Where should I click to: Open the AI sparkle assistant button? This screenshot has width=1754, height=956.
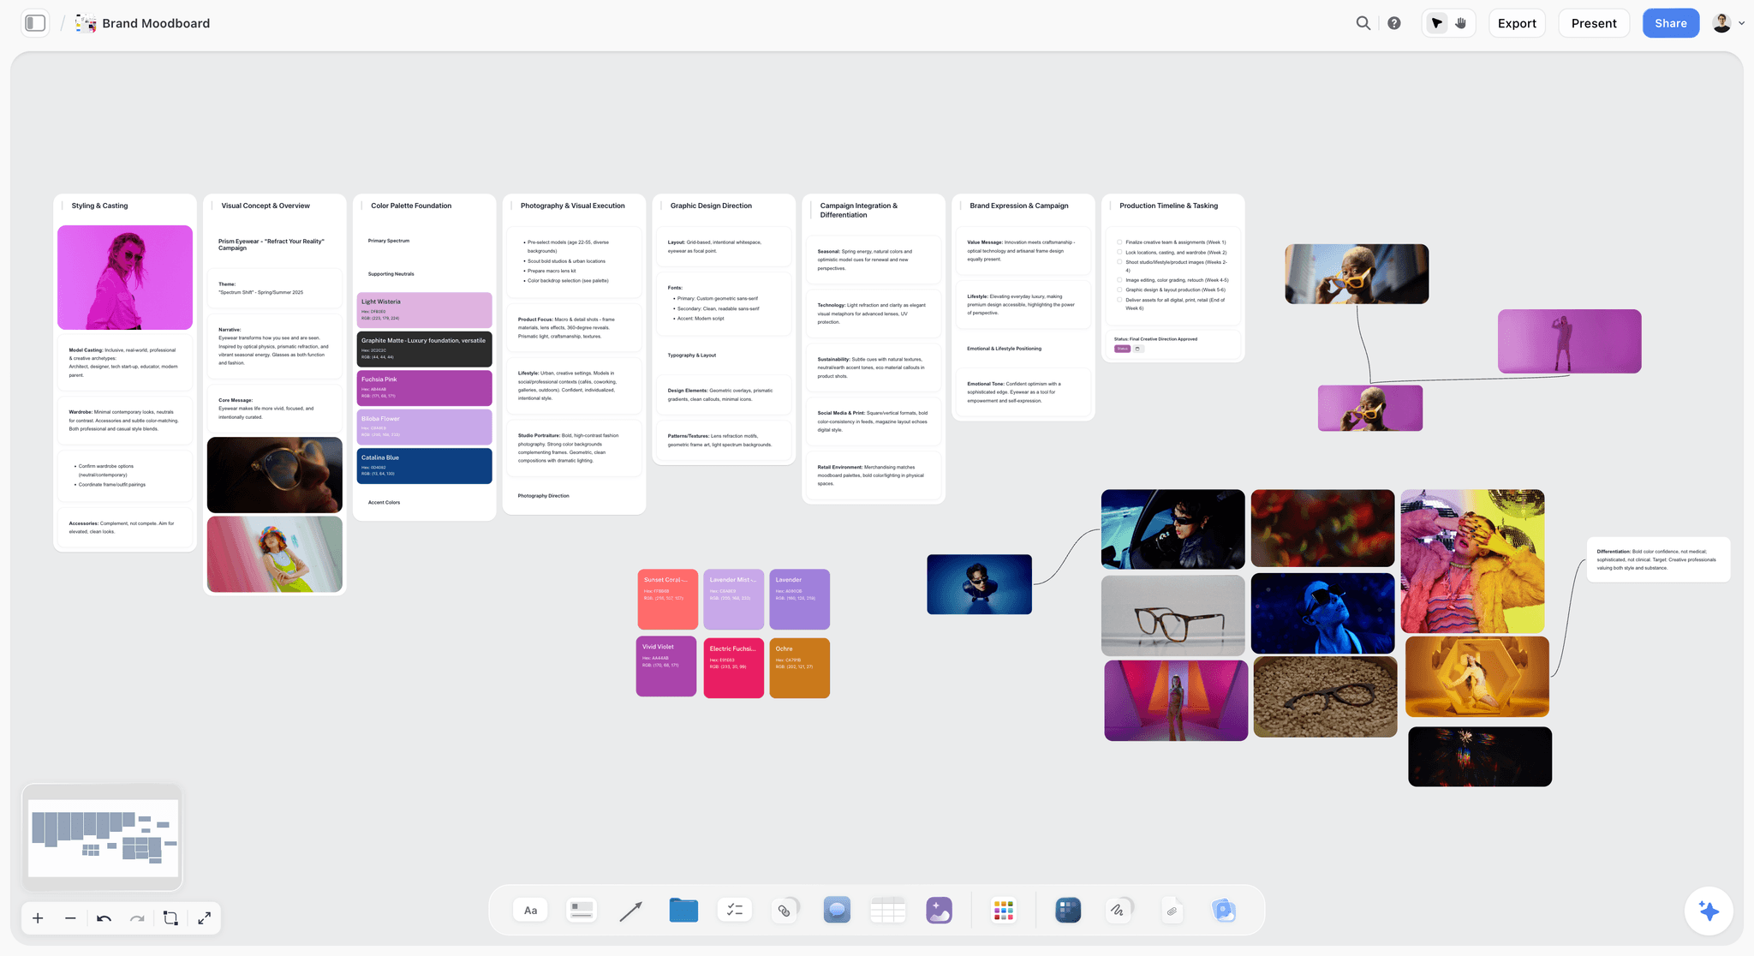[x=1709, y=911]
